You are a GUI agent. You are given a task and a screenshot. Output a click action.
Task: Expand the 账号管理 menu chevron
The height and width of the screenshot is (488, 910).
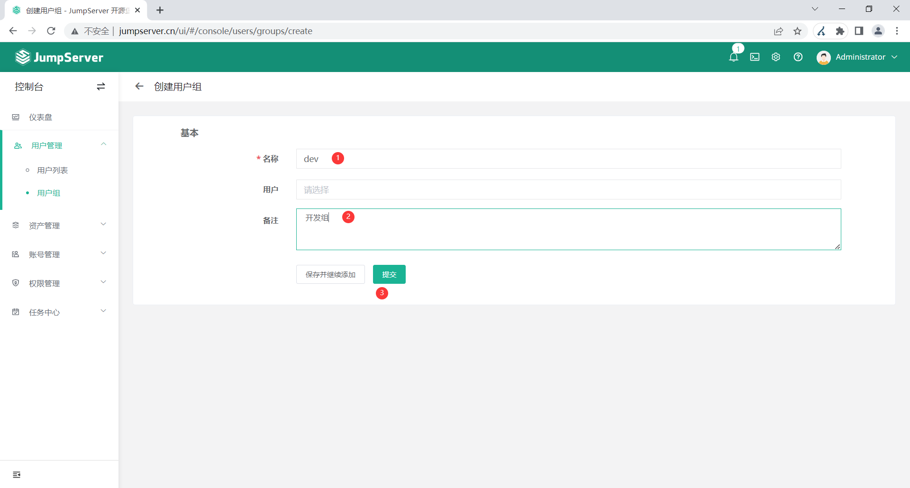point(103,253)
